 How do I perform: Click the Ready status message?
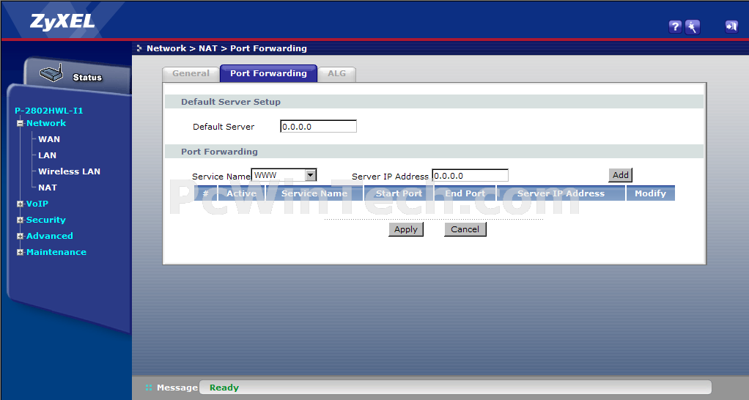[x=224, y=388]
